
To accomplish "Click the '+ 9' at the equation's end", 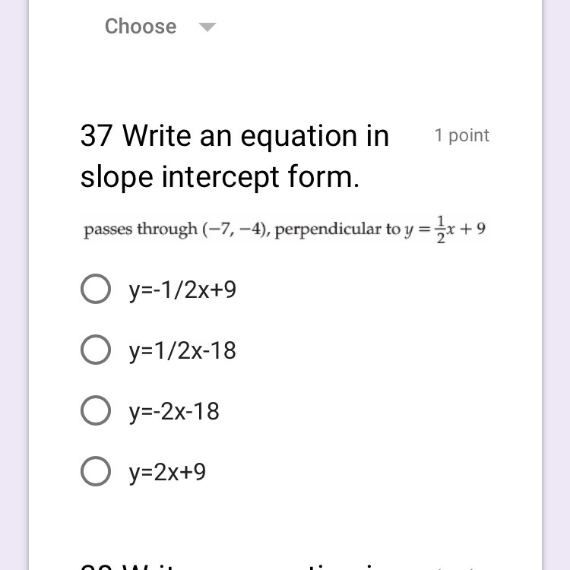I will (x=473, y=229).
